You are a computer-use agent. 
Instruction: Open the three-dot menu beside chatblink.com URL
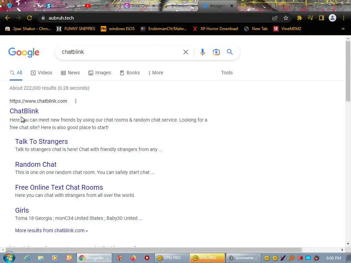point(76,101)
